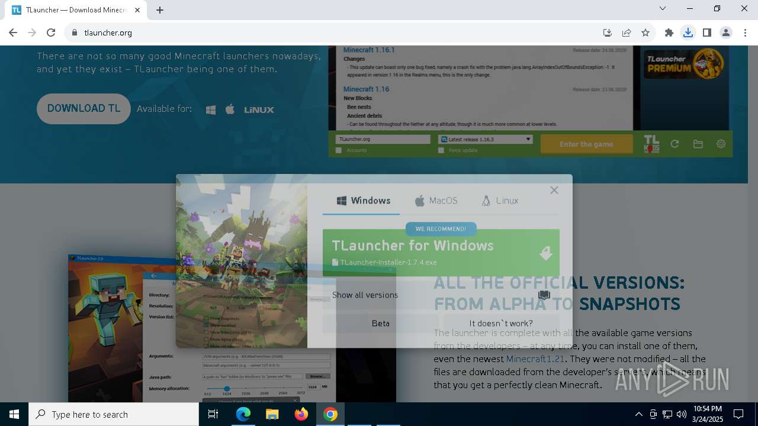
Task: Adjust the Memory allocation slider
Action: (x=227, y=389)
